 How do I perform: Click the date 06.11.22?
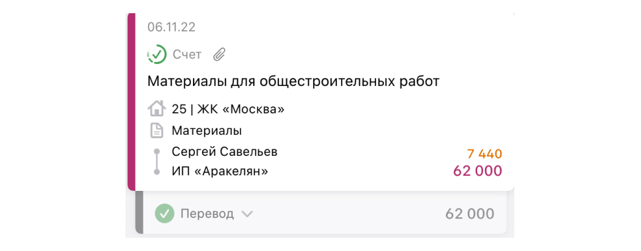[x=172, y=27]
